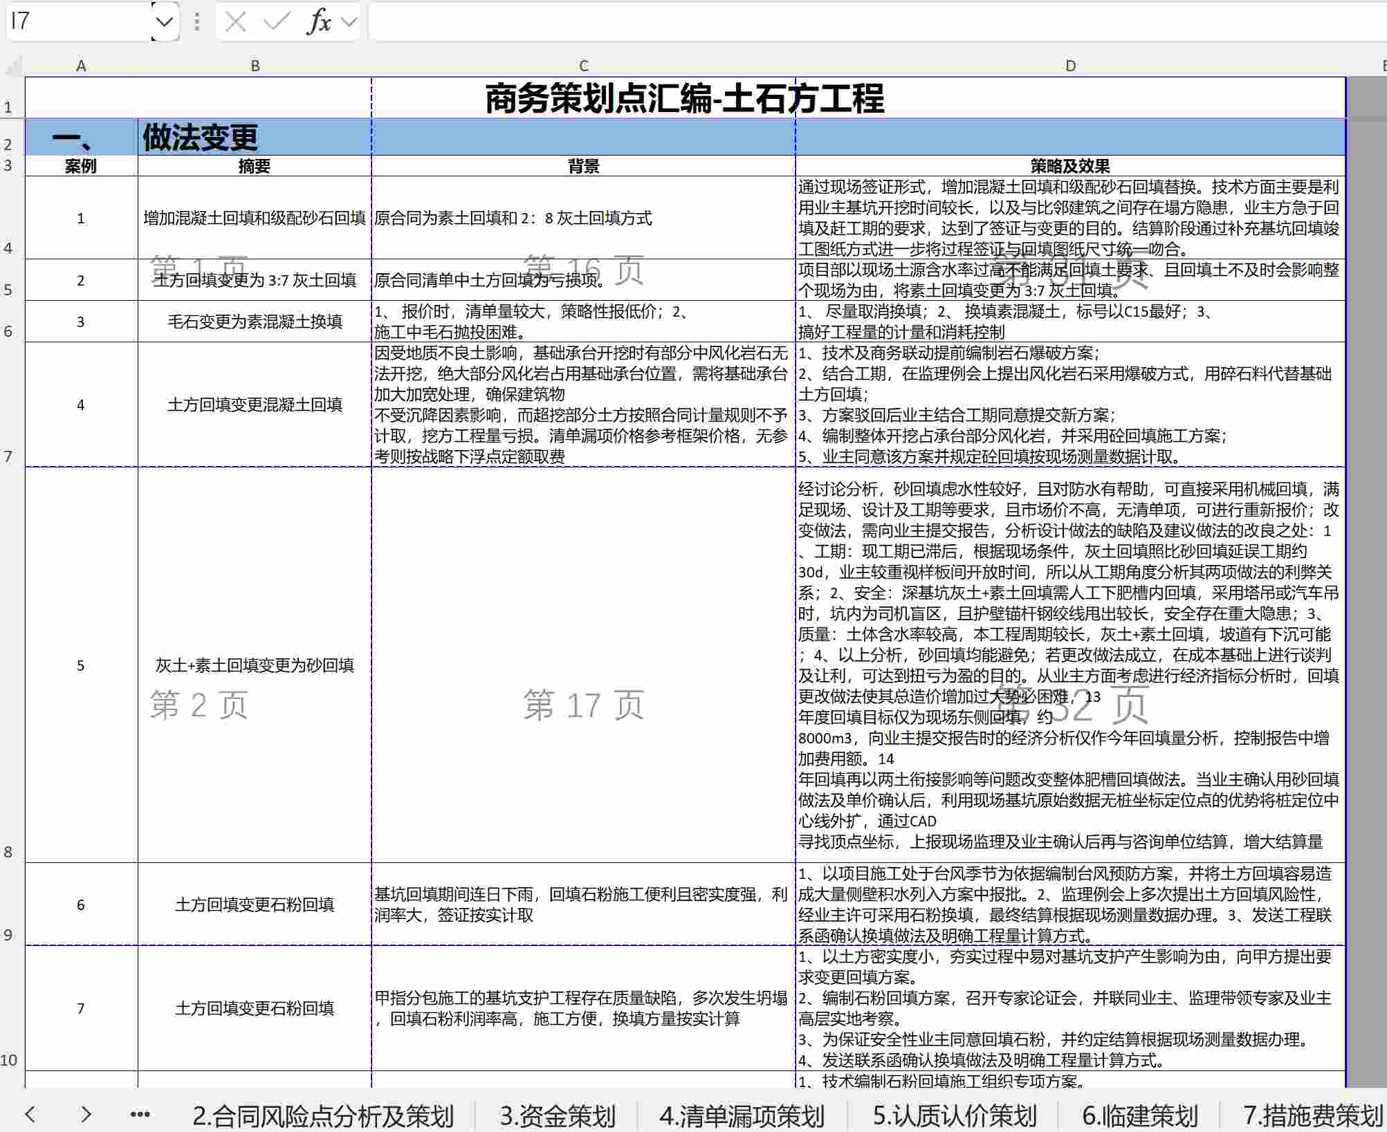Click case number 5 cell
The height and width of the screenshot is (1132, 1387).
[81, 665]
